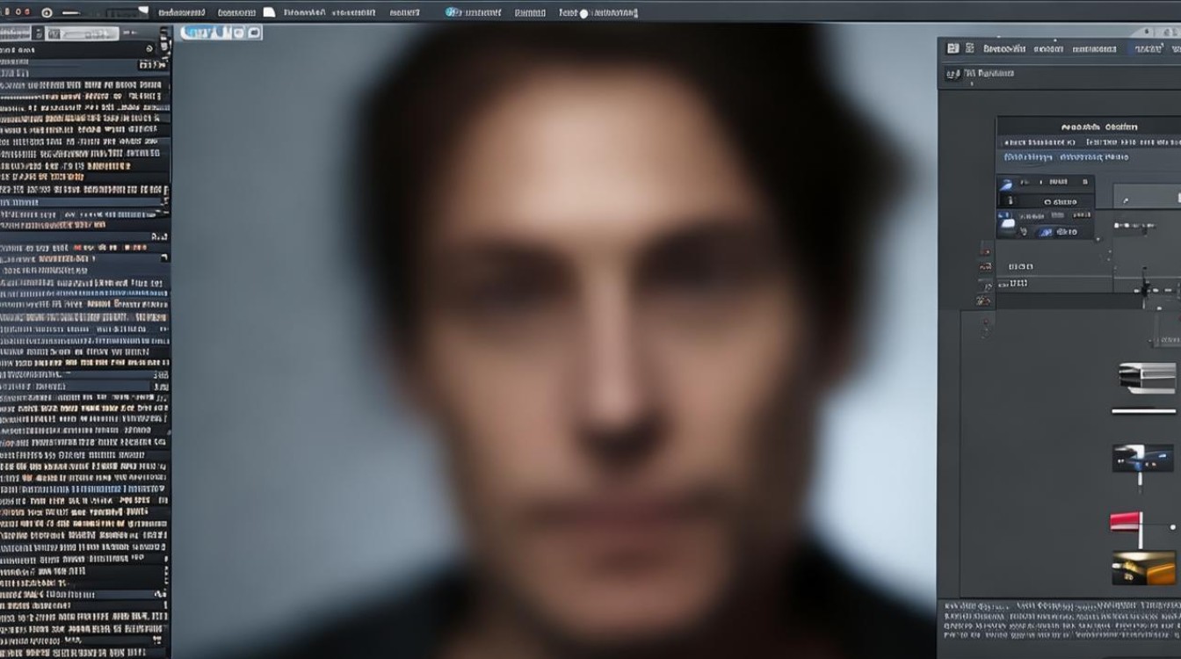
Task: Click the round record icon in top bar
Action: tap(47, 12)
